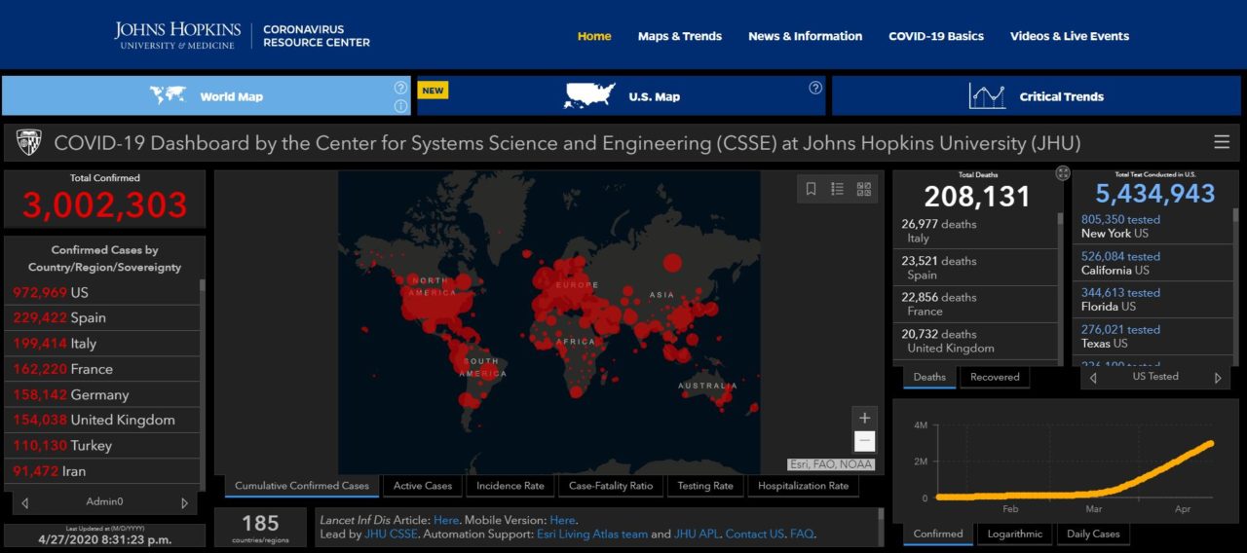The height and width of the screenshot is (553, 1247).
Task: Open the map bookmarks icon
Action: tap(811, 189)
